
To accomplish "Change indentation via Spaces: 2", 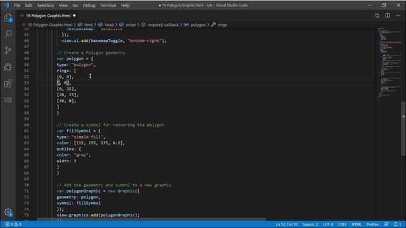I will click(x=310, y=224).
